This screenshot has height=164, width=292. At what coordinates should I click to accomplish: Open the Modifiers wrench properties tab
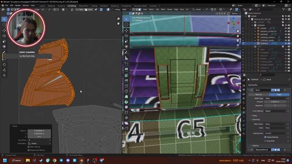point(244,113)
